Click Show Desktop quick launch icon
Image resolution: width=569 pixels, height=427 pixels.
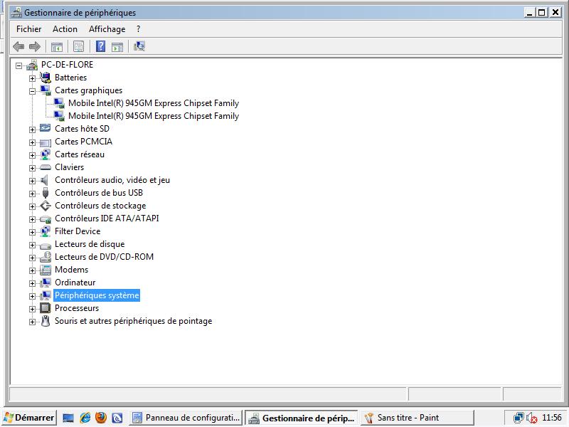(68, 418)
